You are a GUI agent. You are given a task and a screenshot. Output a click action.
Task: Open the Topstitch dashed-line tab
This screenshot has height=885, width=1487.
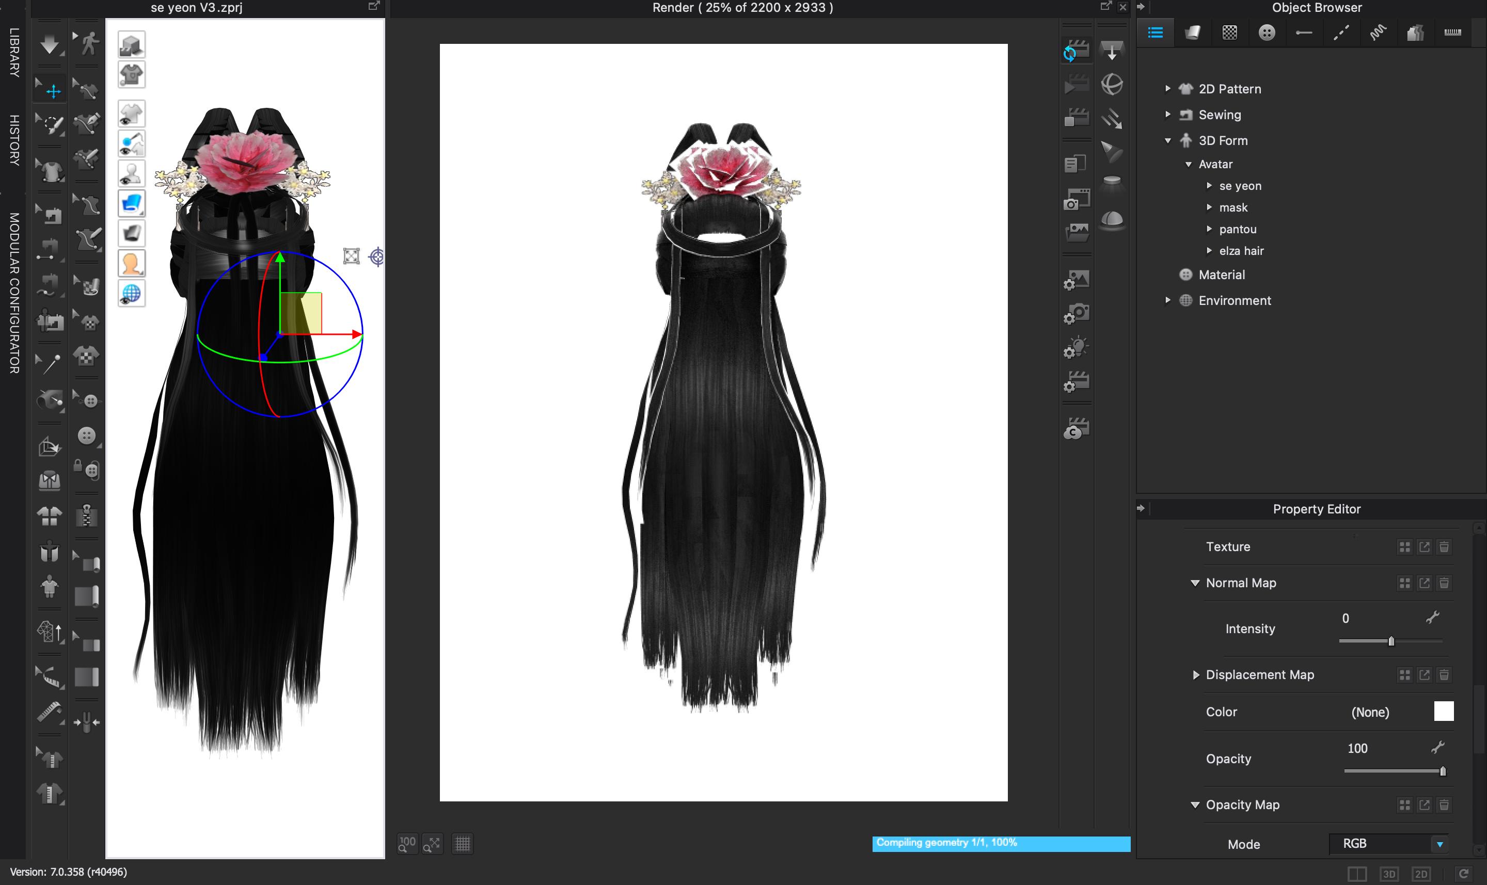1341,32
